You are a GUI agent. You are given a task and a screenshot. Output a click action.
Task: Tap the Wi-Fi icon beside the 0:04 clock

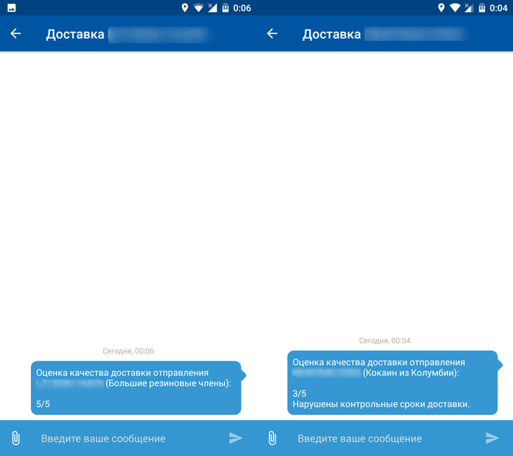(x=455, y=8)
